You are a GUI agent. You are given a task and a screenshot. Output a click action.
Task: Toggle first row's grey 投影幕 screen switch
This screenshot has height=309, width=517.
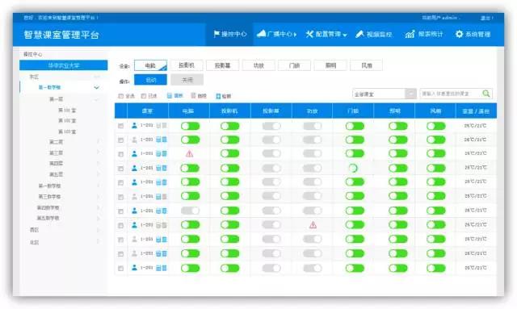point(271,126)
